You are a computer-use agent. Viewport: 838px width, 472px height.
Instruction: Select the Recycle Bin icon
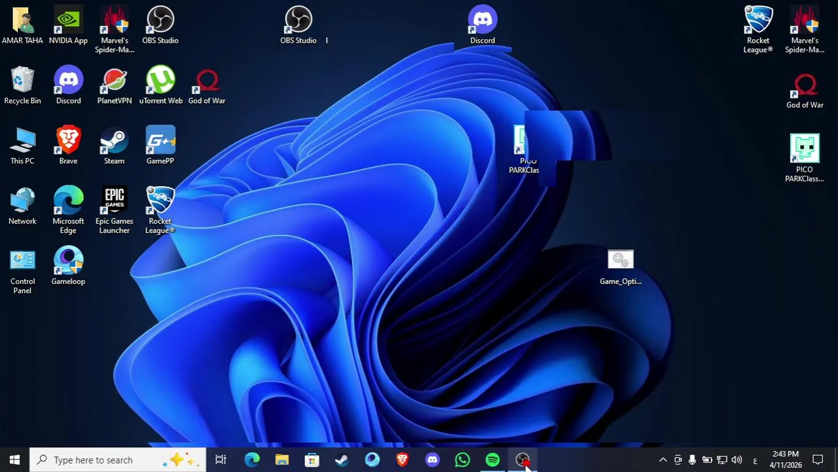[22, 87]
